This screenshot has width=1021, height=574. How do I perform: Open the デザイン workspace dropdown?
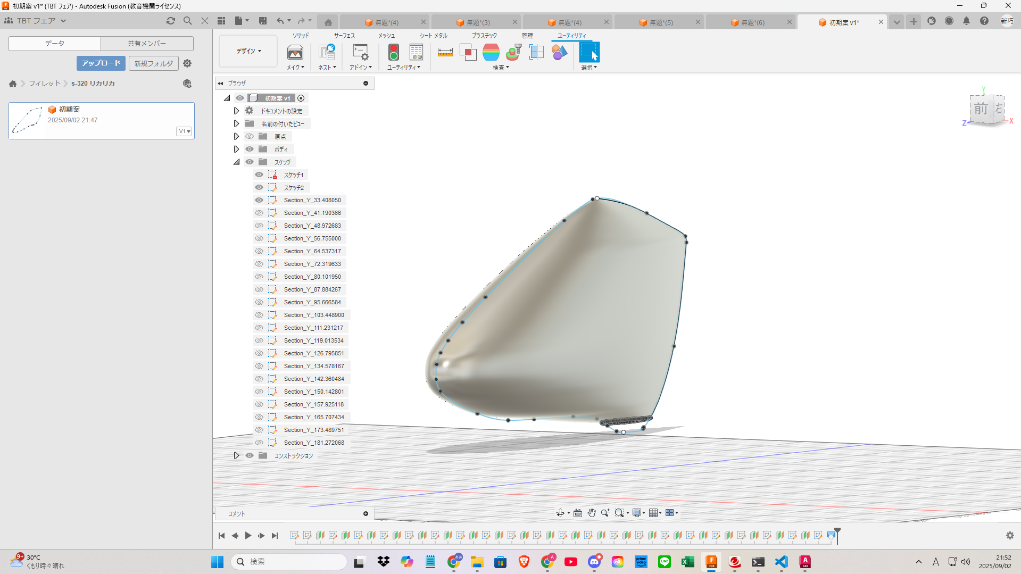click(x=248, y=51)
